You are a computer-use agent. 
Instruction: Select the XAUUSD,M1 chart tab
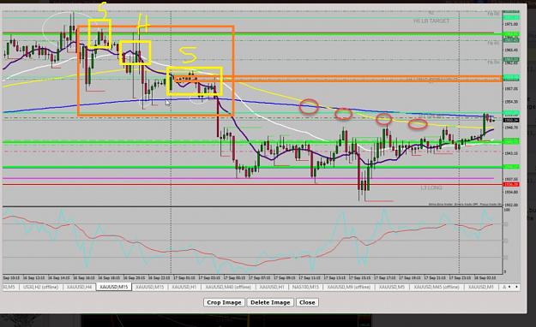pyautogui.click(x=480, y=287)
